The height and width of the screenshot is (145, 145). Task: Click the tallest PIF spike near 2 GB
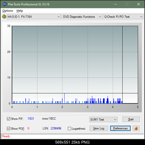(x=64, y=98)
